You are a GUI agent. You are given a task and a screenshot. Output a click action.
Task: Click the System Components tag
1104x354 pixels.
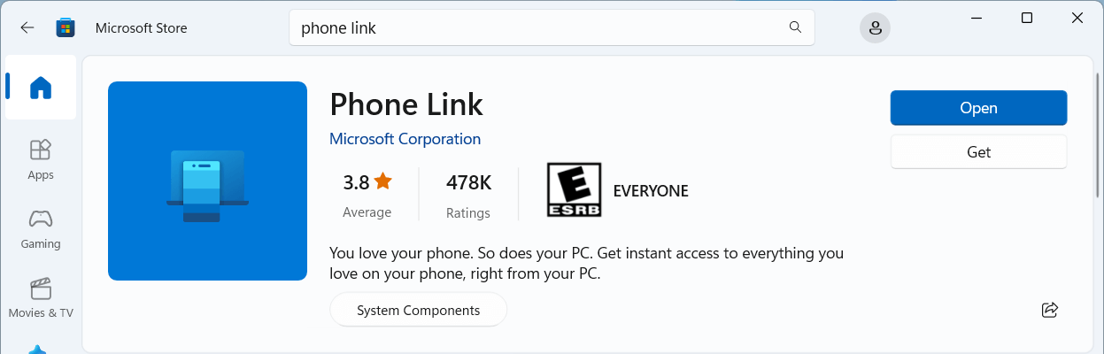pos(418,311)
